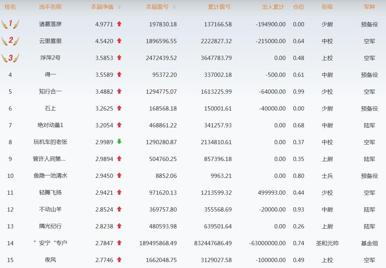
Task: Open player 玩机车的老张 entry
Action: (50, 142)
